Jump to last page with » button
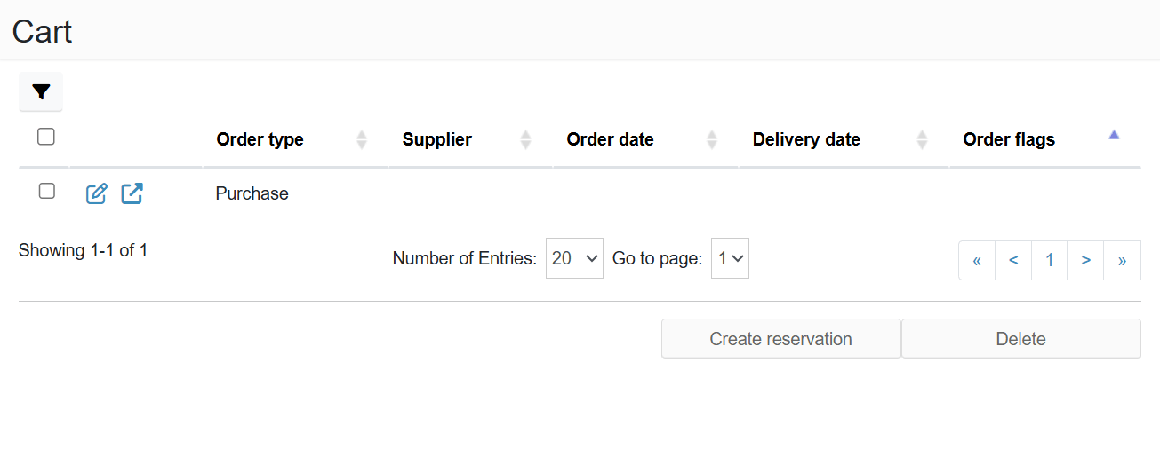Image resolution: width=1160 pixels, height=449 pixels. (1122, 260)
